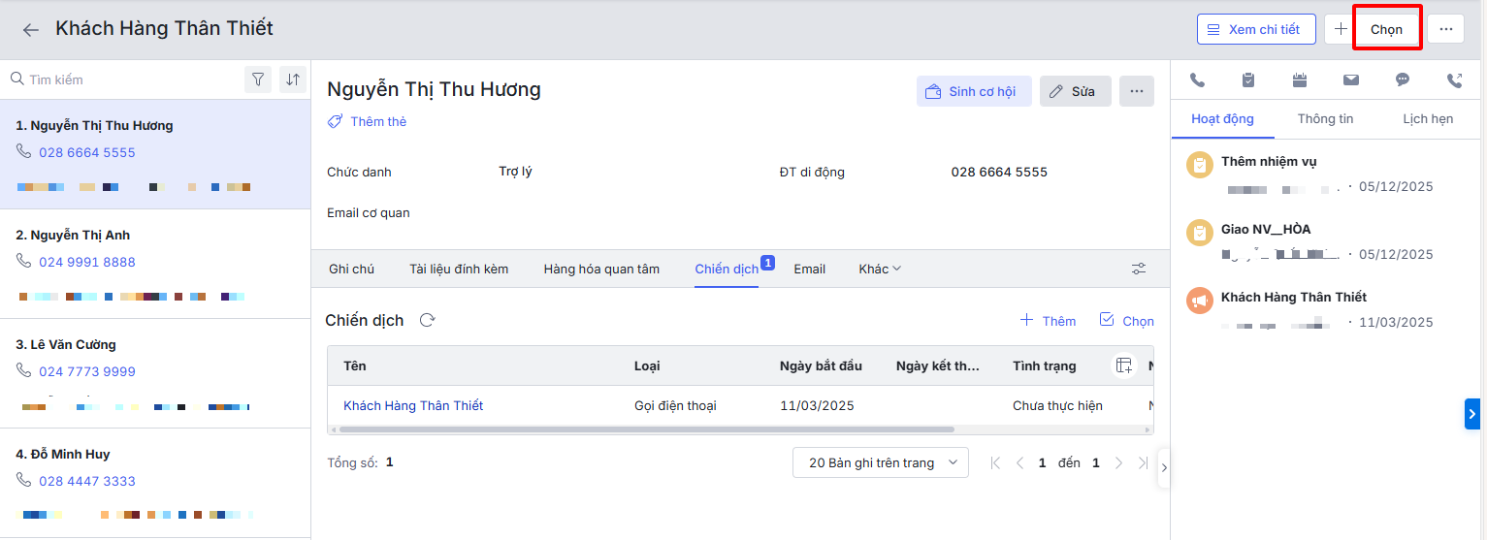Image resolution: width=1487 pixels, height=540 pixels.
Task: Click the outgoing call phone icon
Action: 1454,80
